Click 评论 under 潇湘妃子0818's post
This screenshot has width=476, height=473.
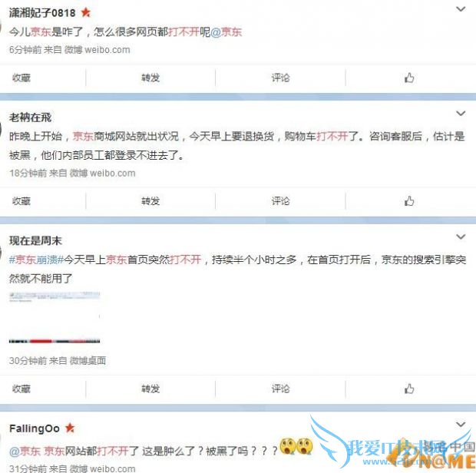(x=280, y=78)
